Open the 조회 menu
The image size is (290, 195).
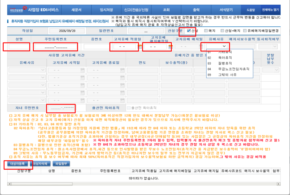(x=166, y=10)
